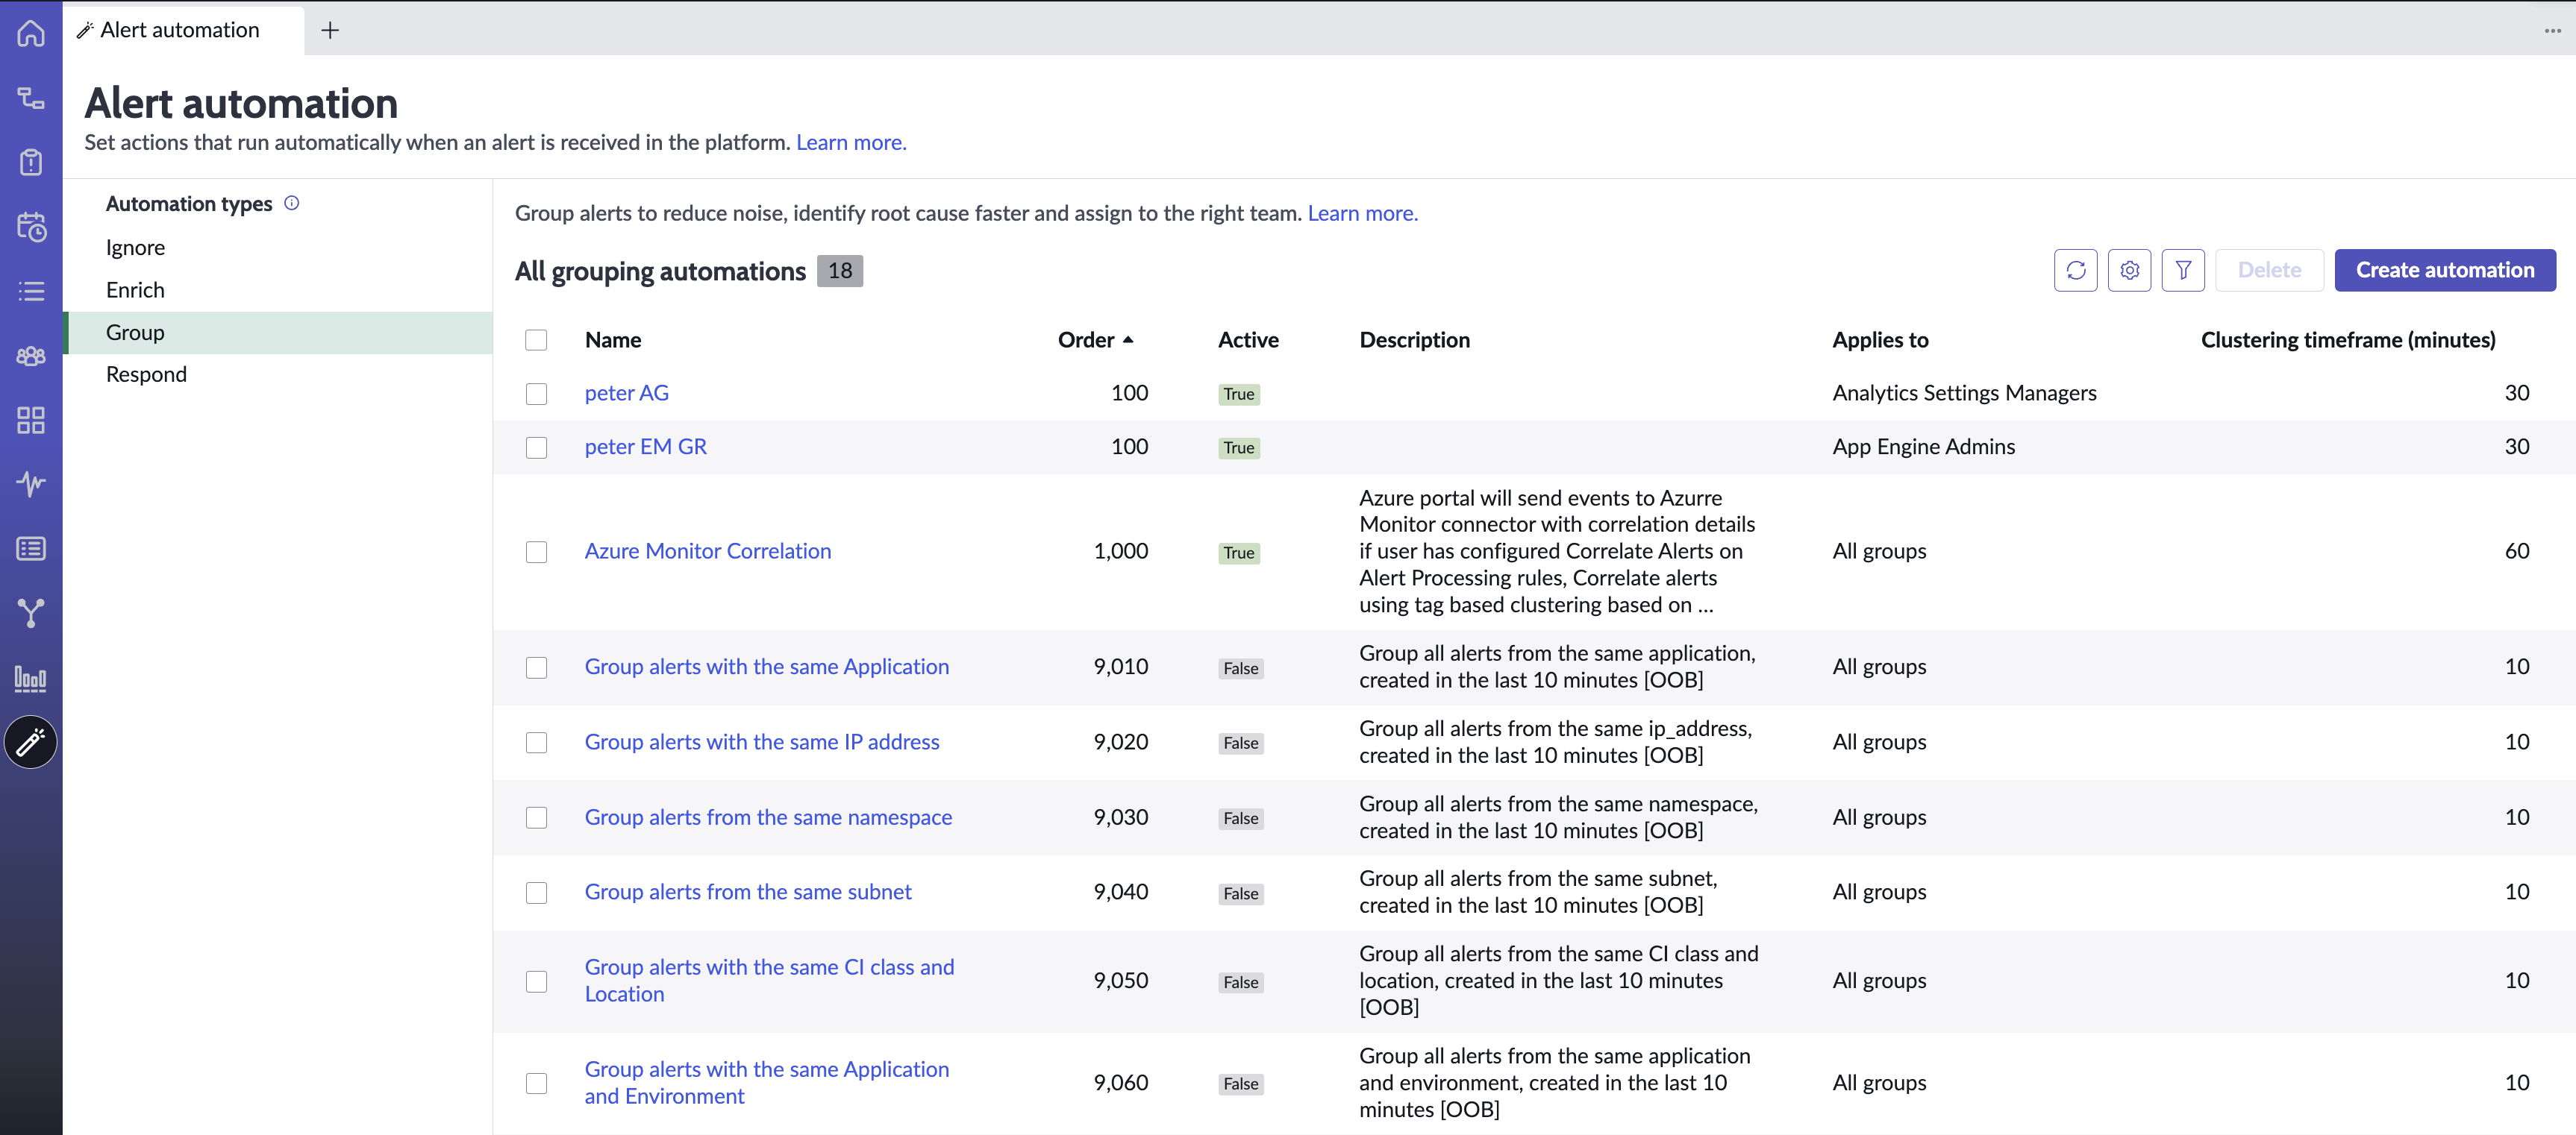The image size is (2576, 1135).
Task: Click the 60 clustering timeframe value
Action: pyautogui.click(x=2516, y=552)
